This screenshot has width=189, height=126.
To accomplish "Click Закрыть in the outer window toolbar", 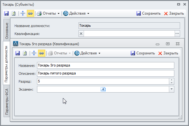I will coord(174,13).
